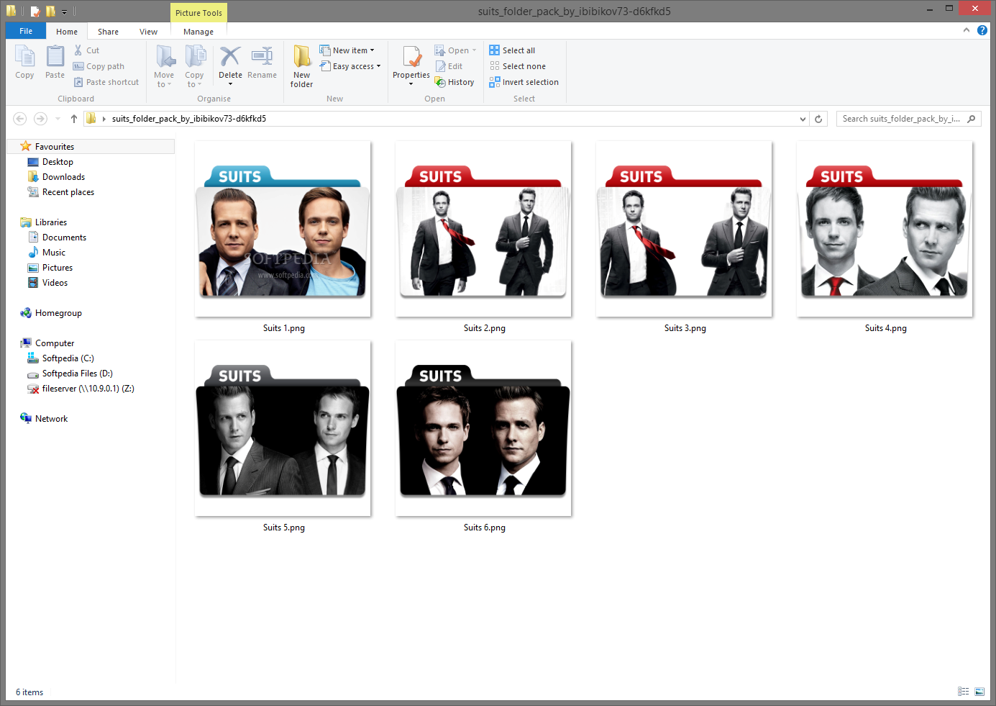Switch to the Home tab

tap(67, 32)
